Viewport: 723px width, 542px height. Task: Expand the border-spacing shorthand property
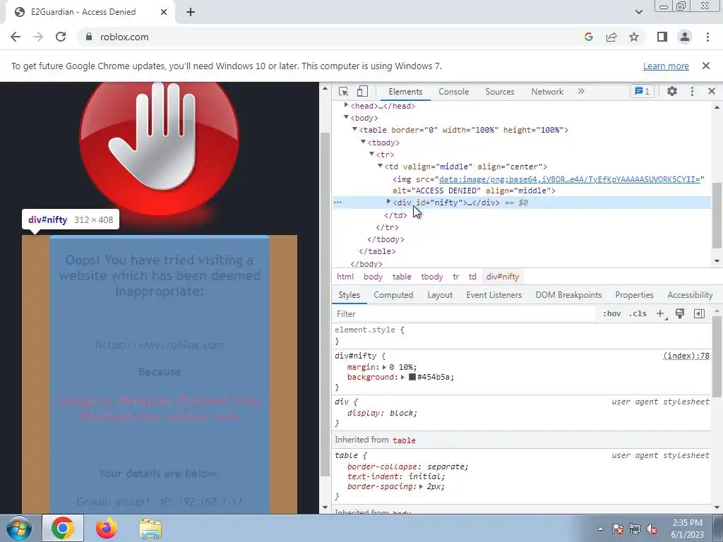(x=421, y=487)
